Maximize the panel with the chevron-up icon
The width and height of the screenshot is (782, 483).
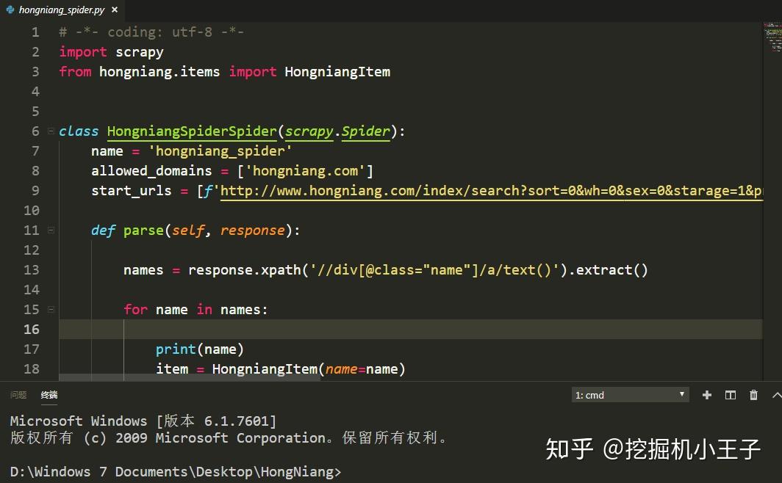776,394
